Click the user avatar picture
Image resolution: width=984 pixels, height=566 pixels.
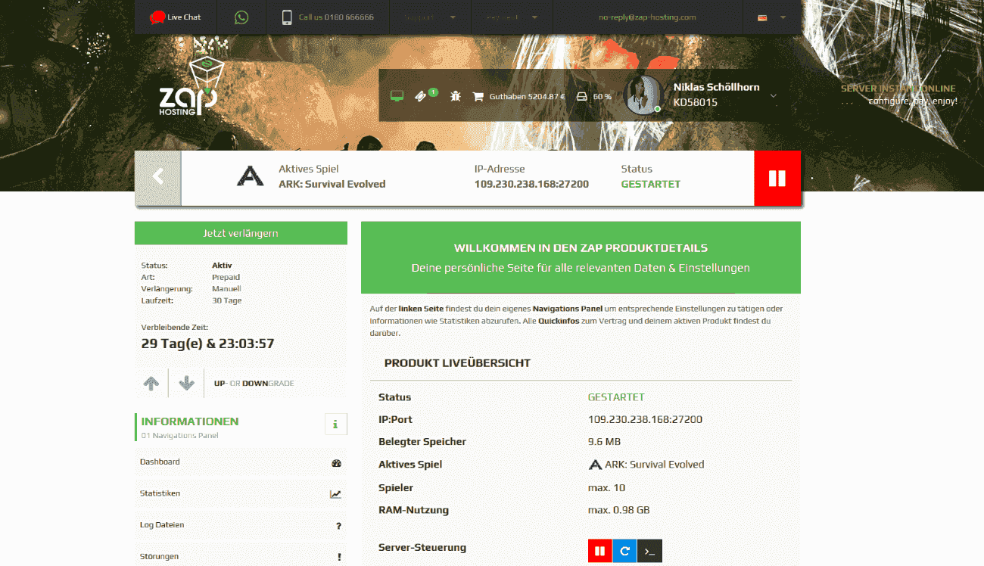pyautogui.click(x=643, y=95)
